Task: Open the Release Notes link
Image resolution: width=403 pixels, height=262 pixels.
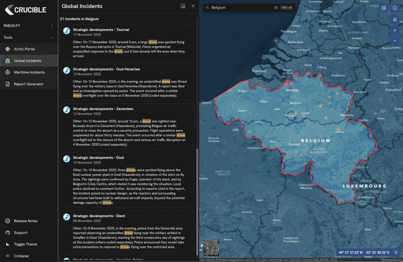Action: pos(25,221)
